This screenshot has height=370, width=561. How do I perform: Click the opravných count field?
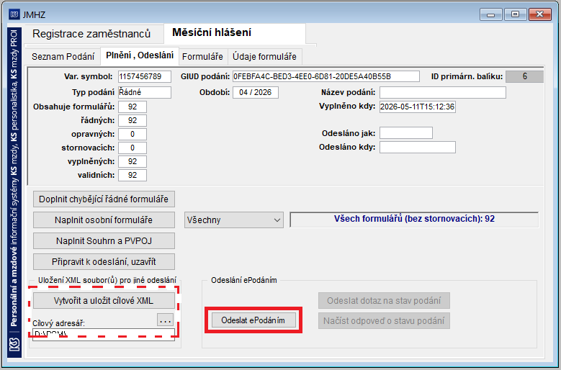point(133,134)
